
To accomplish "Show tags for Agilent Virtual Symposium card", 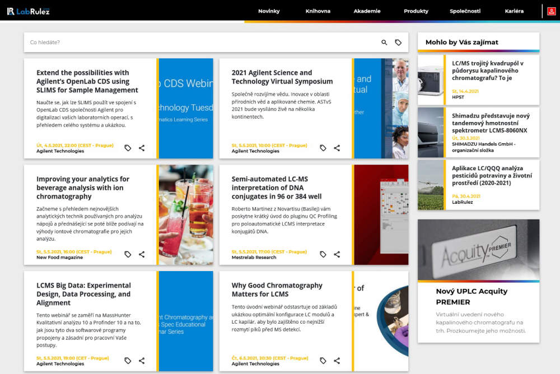I will coord(323,148).
